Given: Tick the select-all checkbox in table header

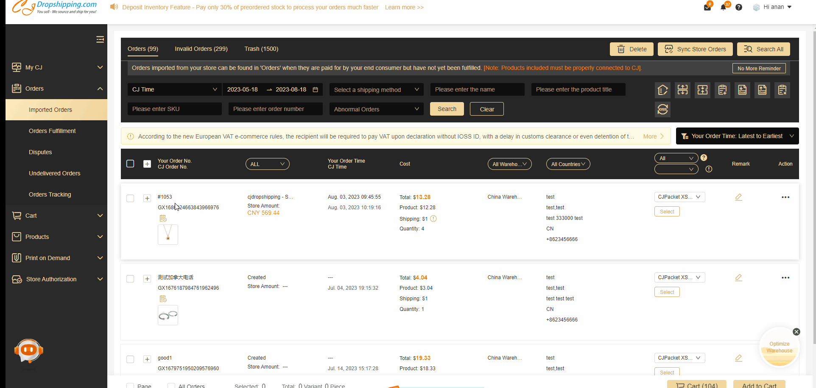Looking at the screenshot, I should (130, 164).
